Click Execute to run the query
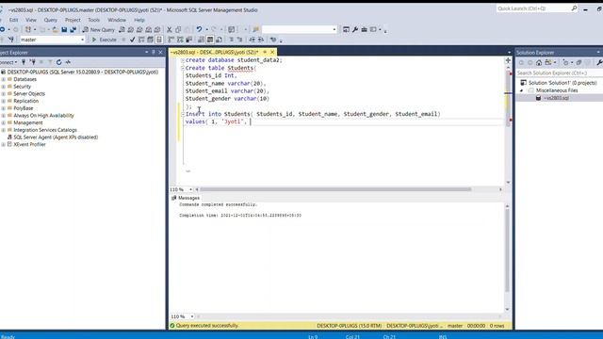Viewport: 603px width, 339px height. [x=105, y=40]
